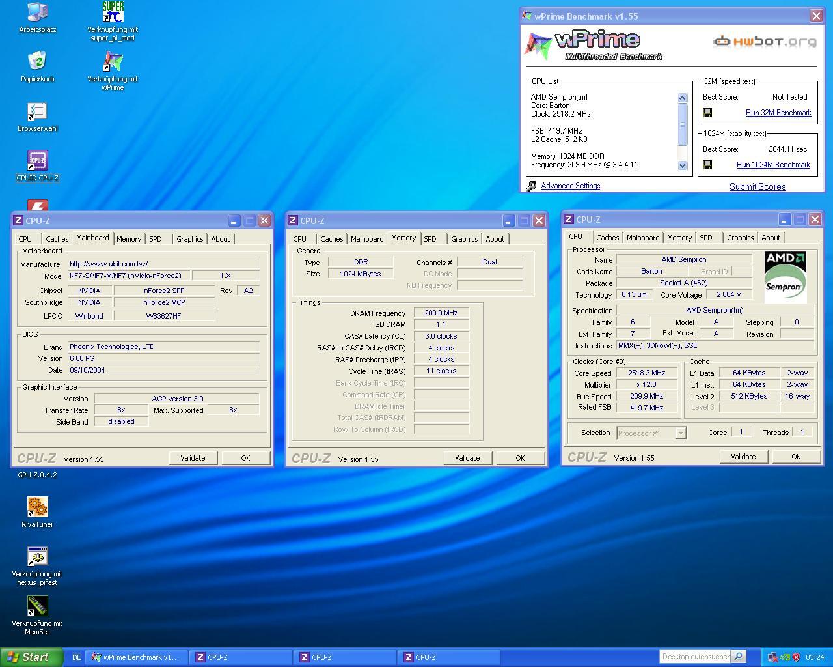Open Memory tab in rightmost CPU-Z window
The image size is (833, 667).
[x=679, y=238]
